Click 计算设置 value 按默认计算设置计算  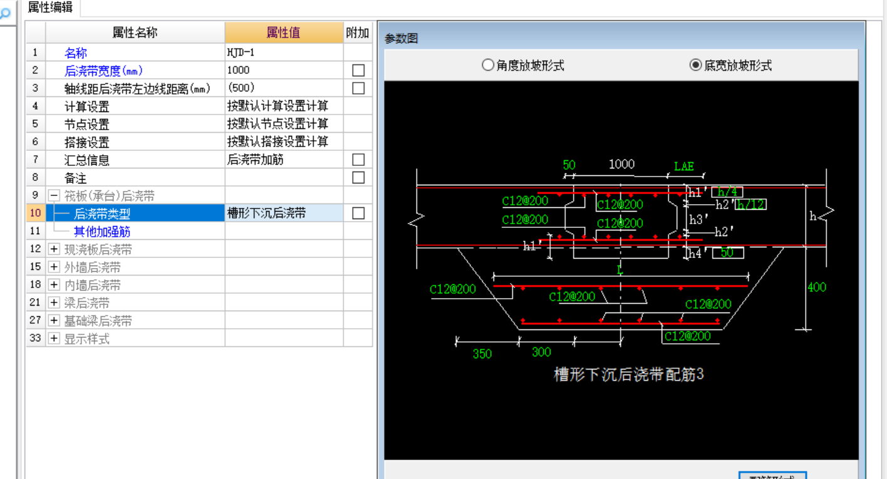coord(284,106)
